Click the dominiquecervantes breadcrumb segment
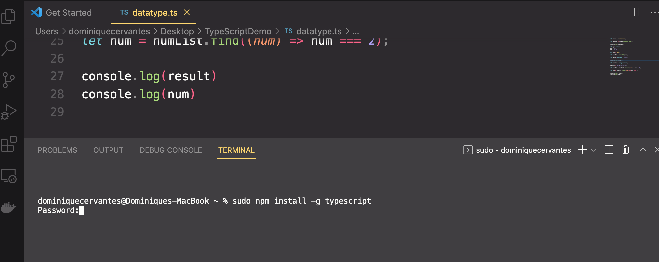Viewport: 659px width, 262px height. [109, 31]
